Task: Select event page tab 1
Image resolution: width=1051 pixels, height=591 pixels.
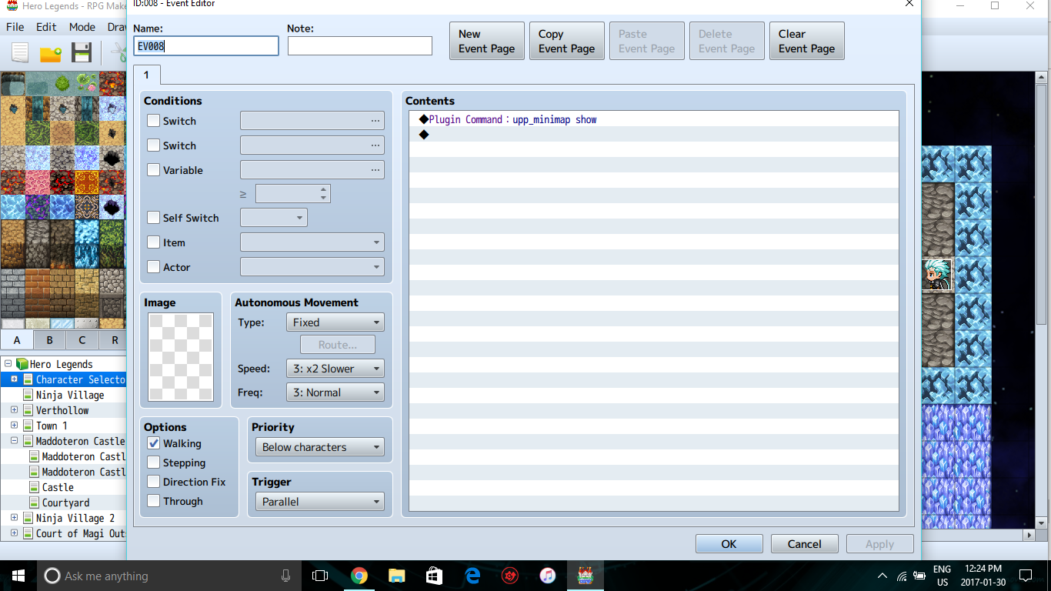Action: (146, 75)
